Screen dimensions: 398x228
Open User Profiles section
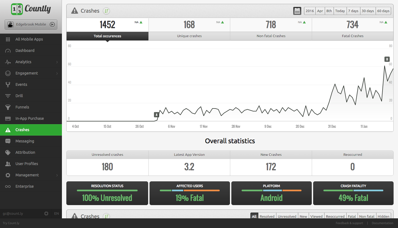click(x=31, y=164)
